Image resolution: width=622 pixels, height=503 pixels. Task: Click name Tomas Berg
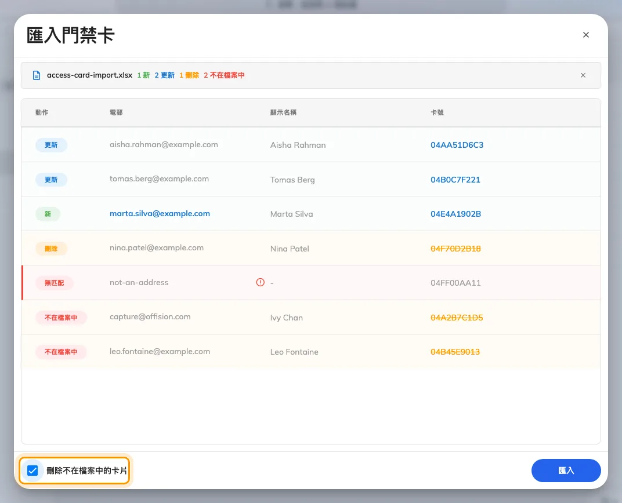[292, 180]
